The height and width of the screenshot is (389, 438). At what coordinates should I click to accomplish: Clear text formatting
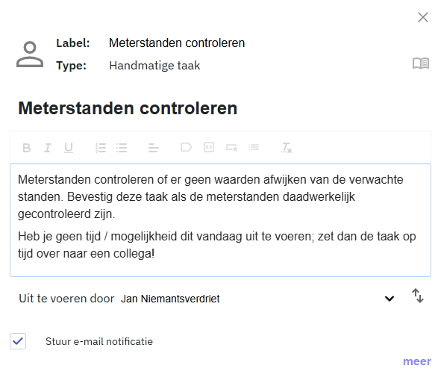(287, 148)
